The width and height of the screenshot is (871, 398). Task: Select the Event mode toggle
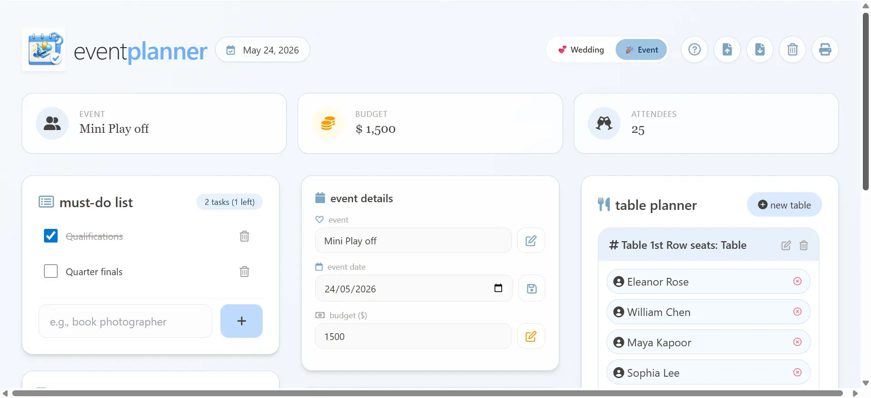(641, 49)
